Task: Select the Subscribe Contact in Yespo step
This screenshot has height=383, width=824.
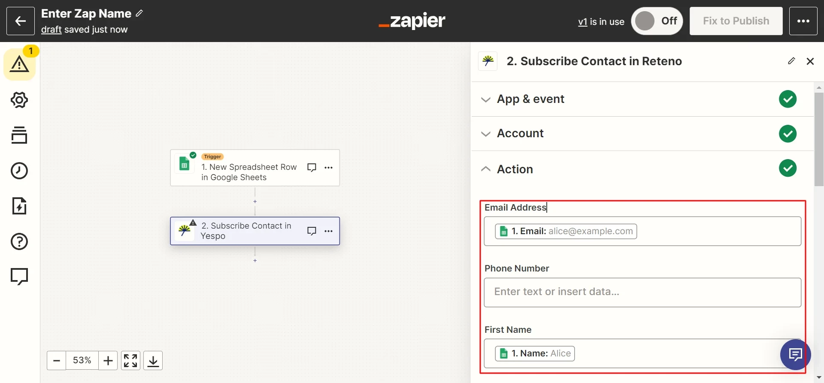Action: (255, 231)
